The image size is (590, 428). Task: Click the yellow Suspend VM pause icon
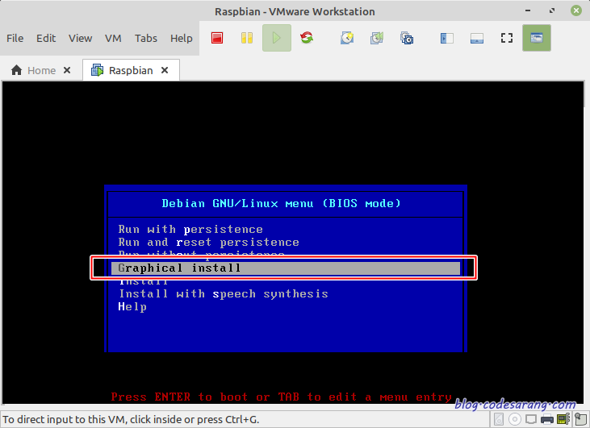247,38
